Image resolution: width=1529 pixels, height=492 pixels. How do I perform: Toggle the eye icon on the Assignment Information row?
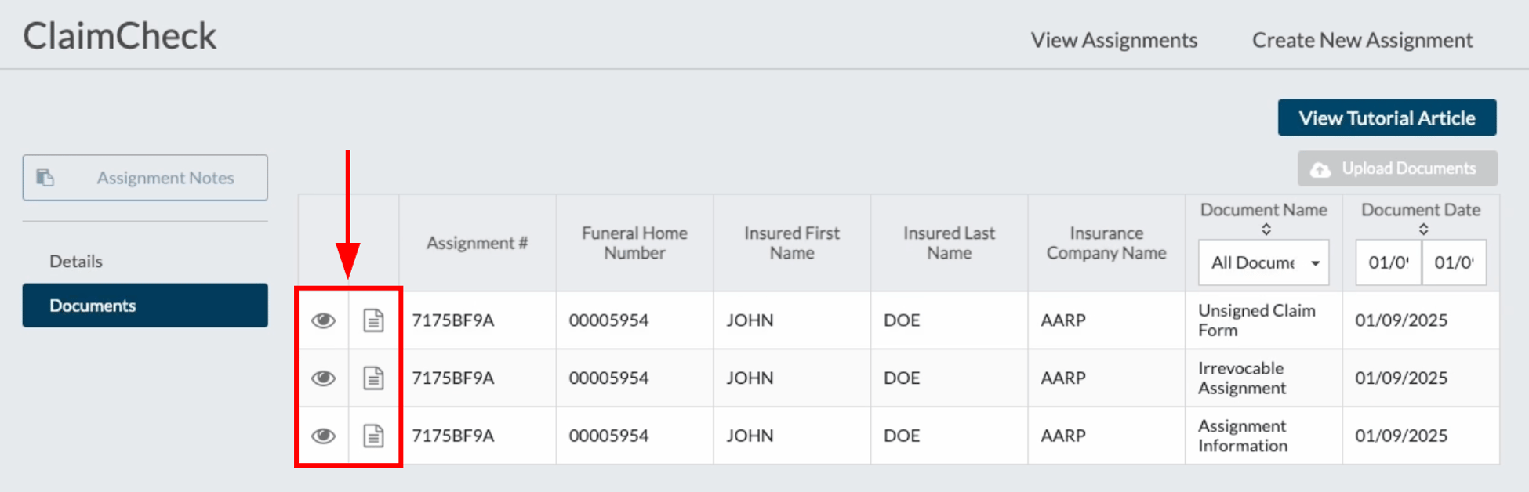click(x=323, y=435)
